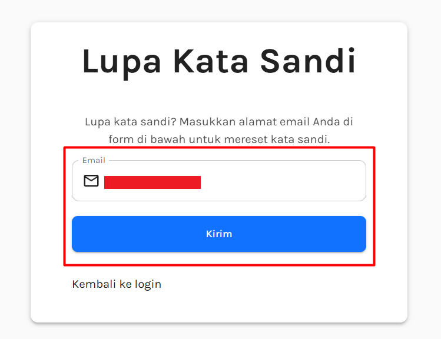441x339 pixels.
Task: Click the "Lupa kata sandi?" question text
Action: coord(130,122)
